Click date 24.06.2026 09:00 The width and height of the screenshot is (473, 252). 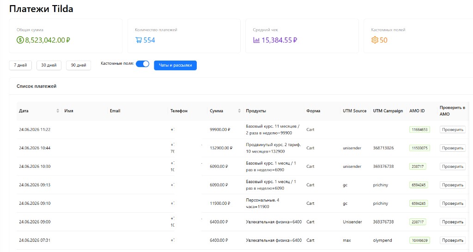coord(35,222)
